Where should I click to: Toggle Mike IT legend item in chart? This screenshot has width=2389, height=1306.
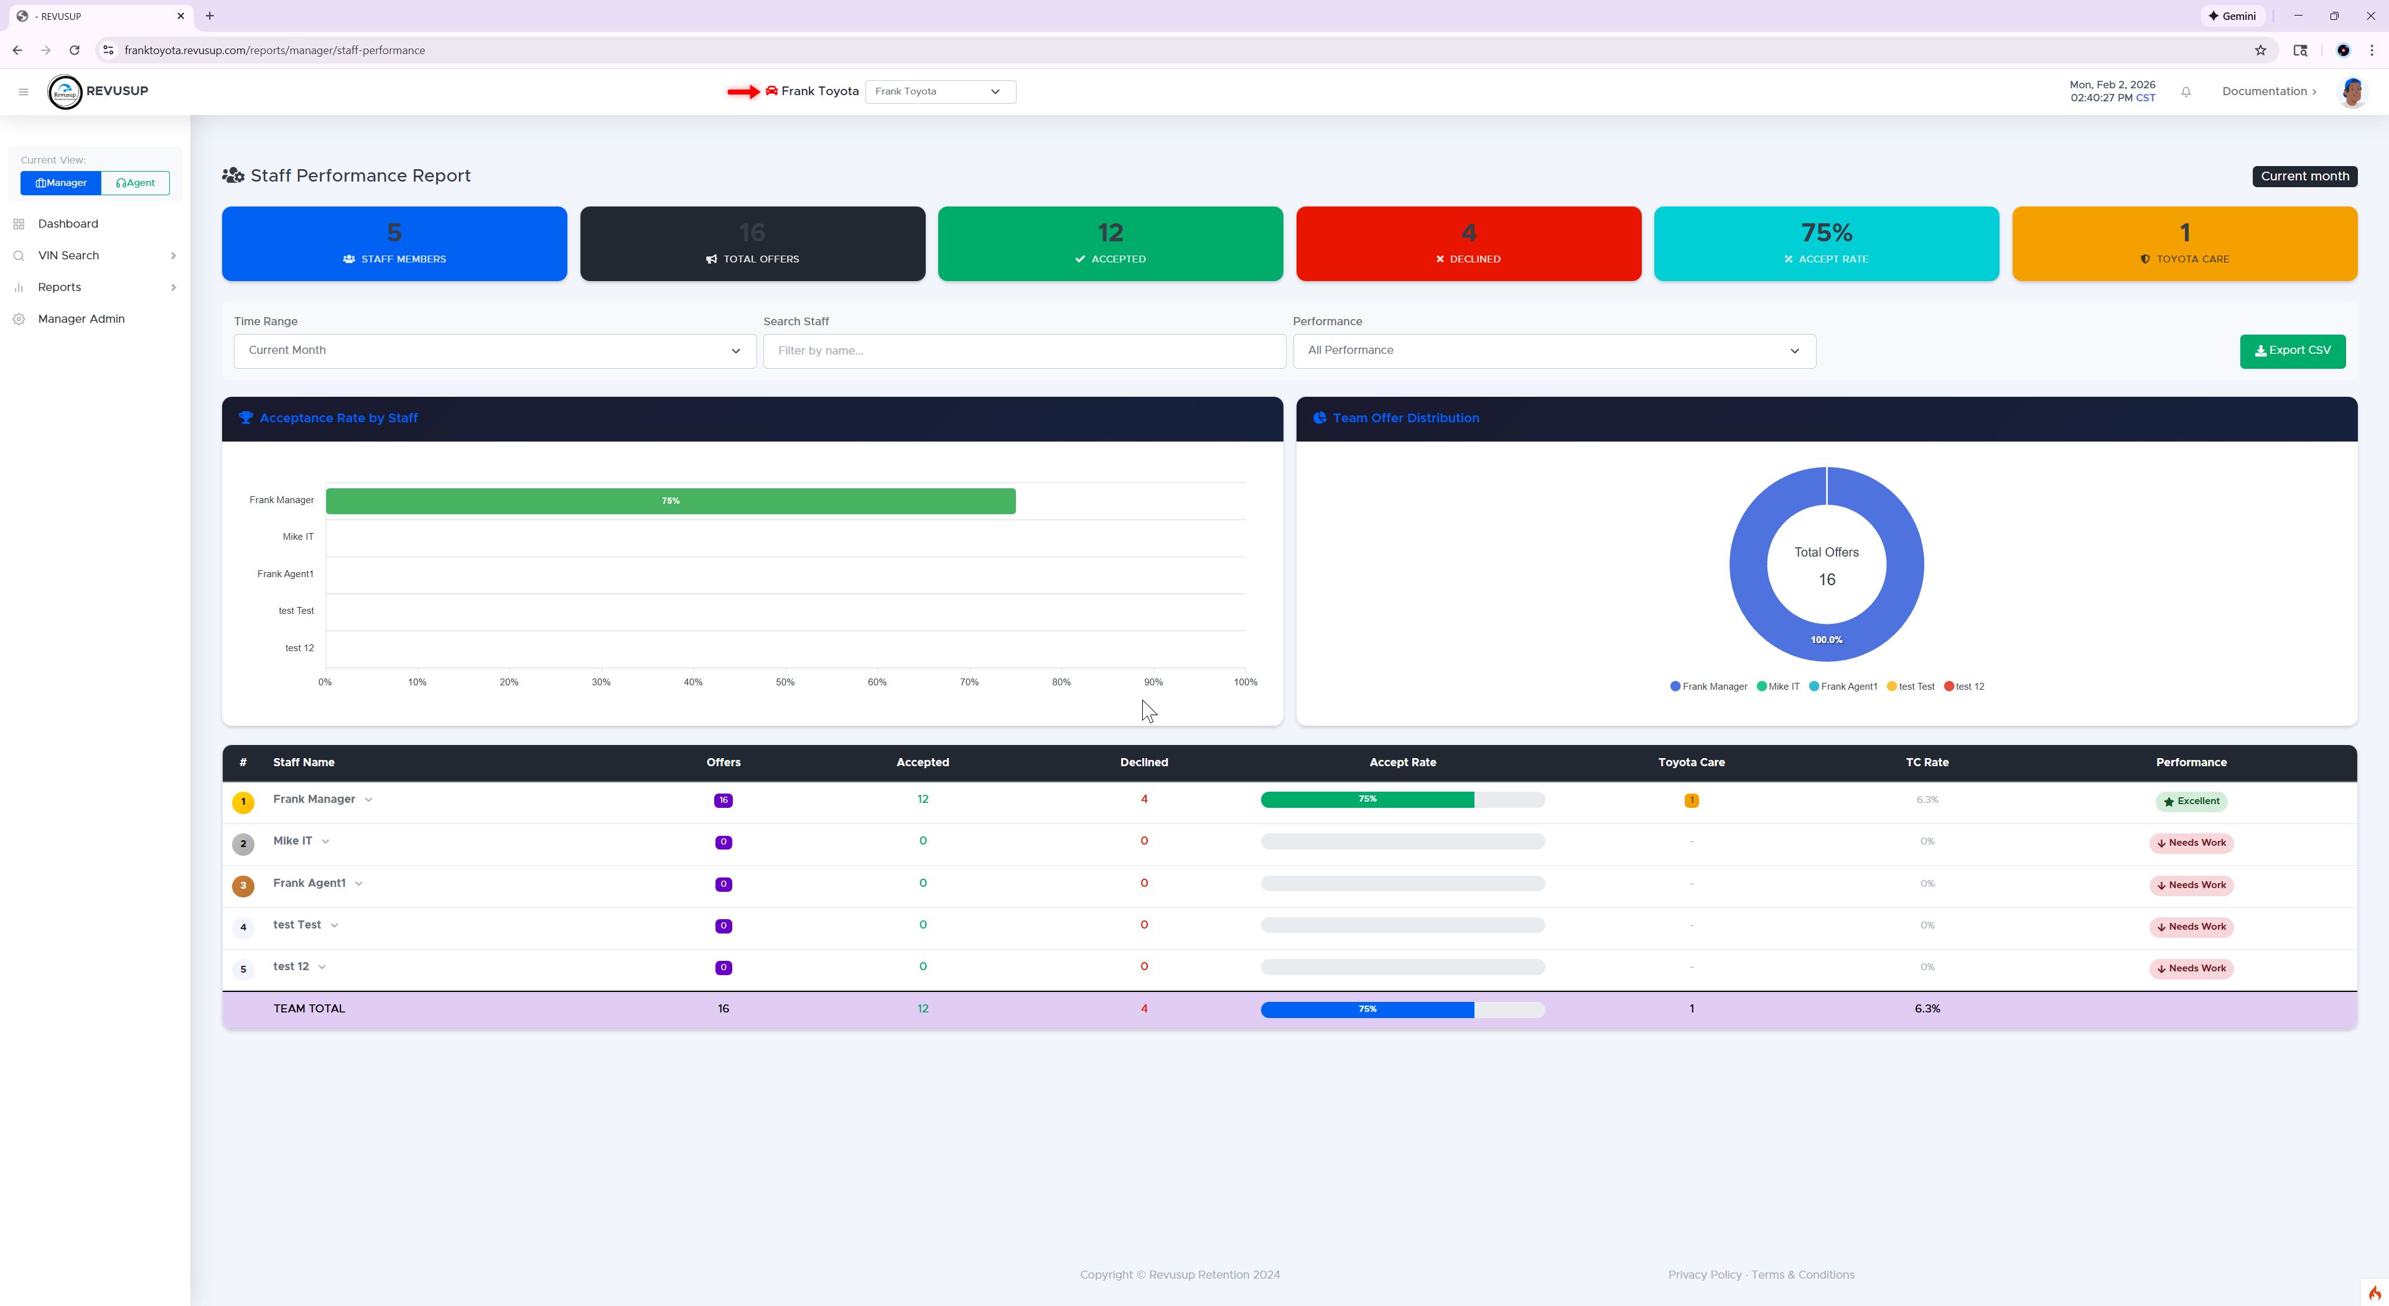point(1778,687)
